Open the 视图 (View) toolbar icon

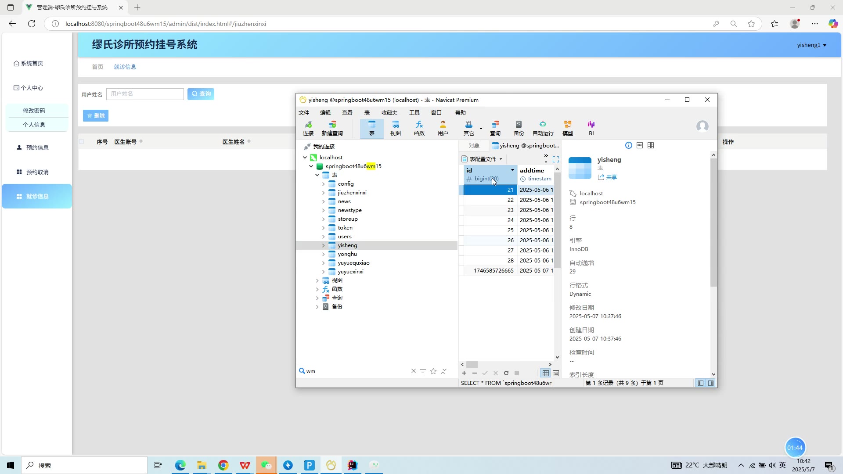point(395,128)
